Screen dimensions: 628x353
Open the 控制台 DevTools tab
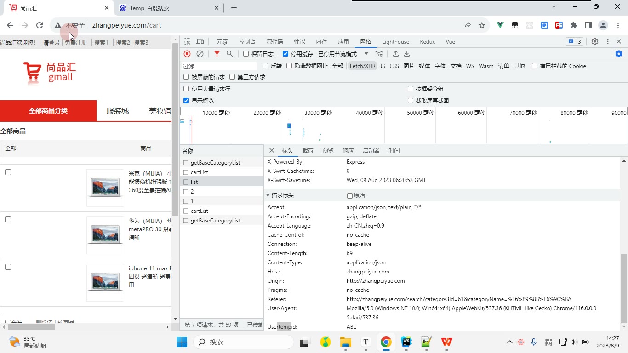(247, 41)
